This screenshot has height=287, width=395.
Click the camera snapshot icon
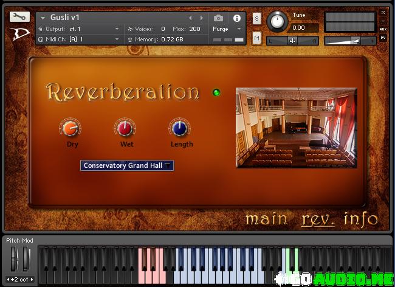pyautogui.click(x=218, y=18)
